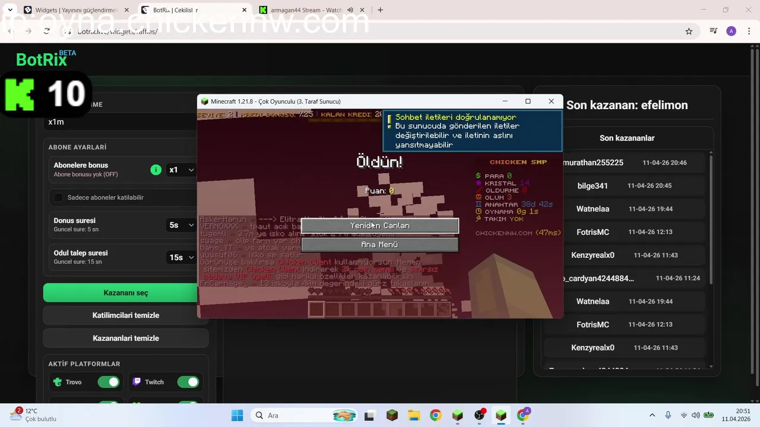Toggle the Twitch platform switch
The width and height of the screenshot is (760, 427).
(188, 382)
